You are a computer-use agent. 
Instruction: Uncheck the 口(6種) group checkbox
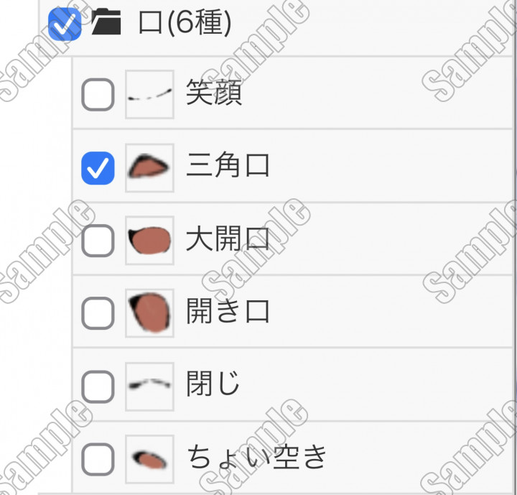tap(65, 24)
